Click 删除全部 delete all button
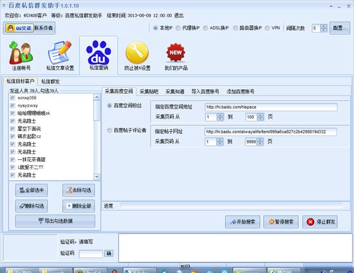The height and width of the screenshot is (273, 354). (x=79, y=206)
